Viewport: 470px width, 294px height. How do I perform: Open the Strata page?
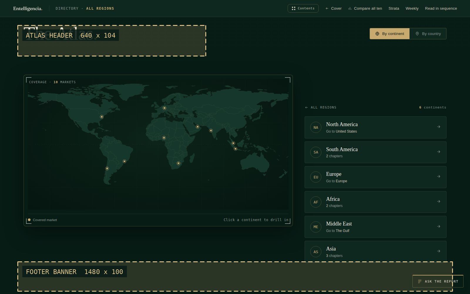click(394, 9)
